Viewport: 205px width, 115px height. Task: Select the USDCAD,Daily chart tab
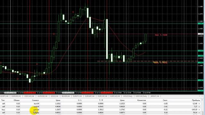pos(141,96)
